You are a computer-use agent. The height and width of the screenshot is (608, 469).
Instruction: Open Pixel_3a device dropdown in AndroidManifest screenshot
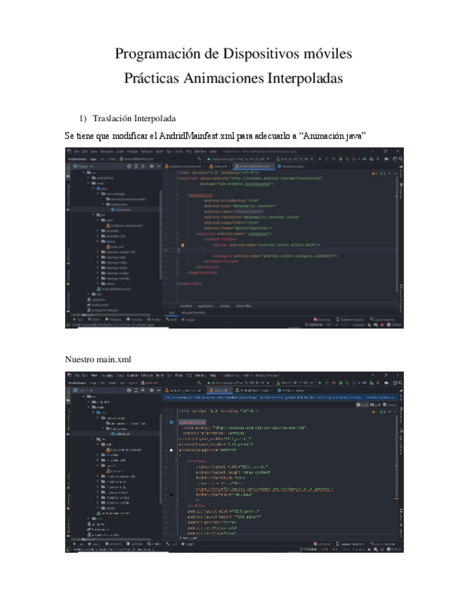(295, 158)
